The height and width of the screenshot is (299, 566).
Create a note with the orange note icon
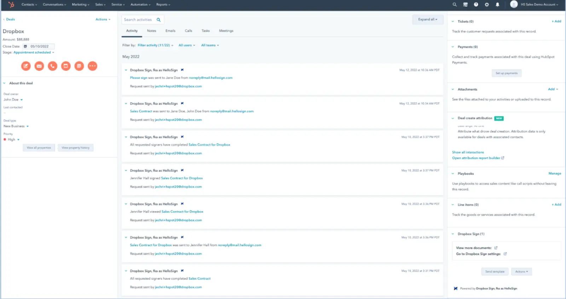tap(26, 66)
